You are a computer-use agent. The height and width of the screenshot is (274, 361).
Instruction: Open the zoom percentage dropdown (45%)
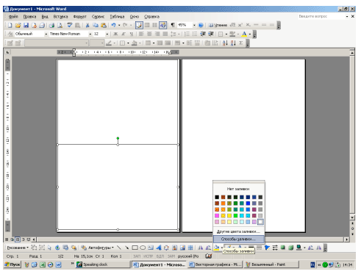coord(194,25)
